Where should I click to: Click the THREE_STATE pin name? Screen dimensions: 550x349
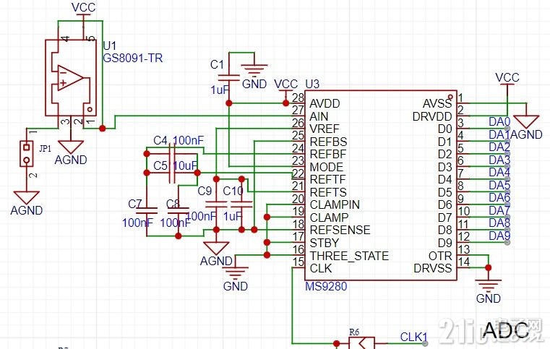[x=349, y=256]
